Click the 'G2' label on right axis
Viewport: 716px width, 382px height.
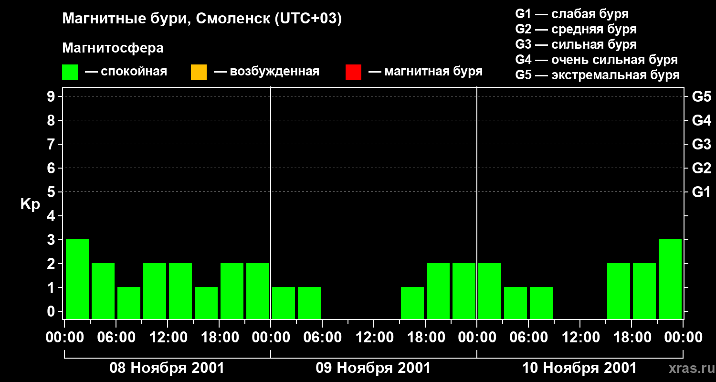[701, 168]
